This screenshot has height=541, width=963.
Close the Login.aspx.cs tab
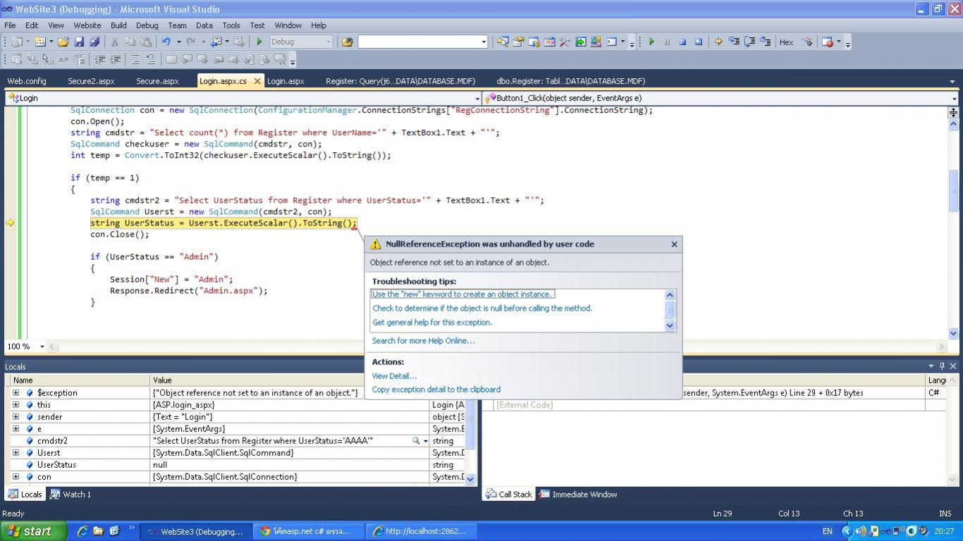coord(257,81)
